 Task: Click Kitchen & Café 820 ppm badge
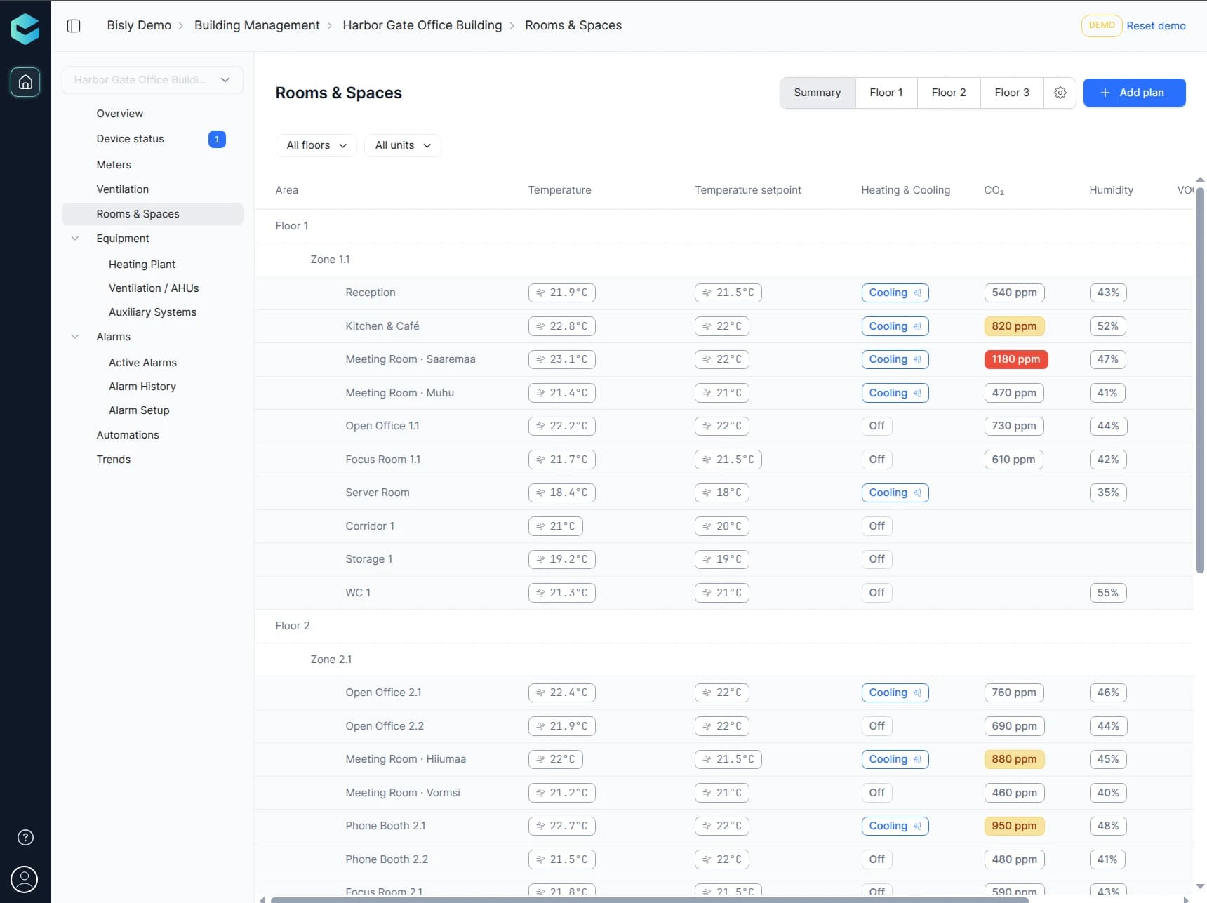pos(1014,326)
